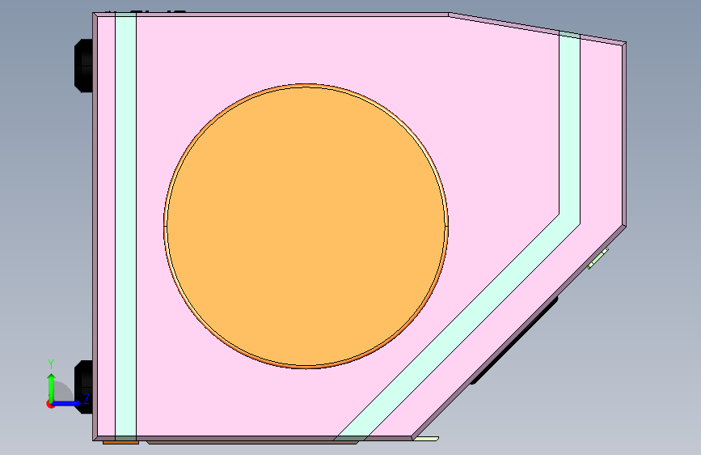Select the small orange block under bottom-left corner
This screenshot has width=701, height=455.
click(120, 443)
